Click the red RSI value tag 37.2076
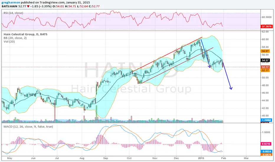This screenshot has width=275, height=162. 266,27
